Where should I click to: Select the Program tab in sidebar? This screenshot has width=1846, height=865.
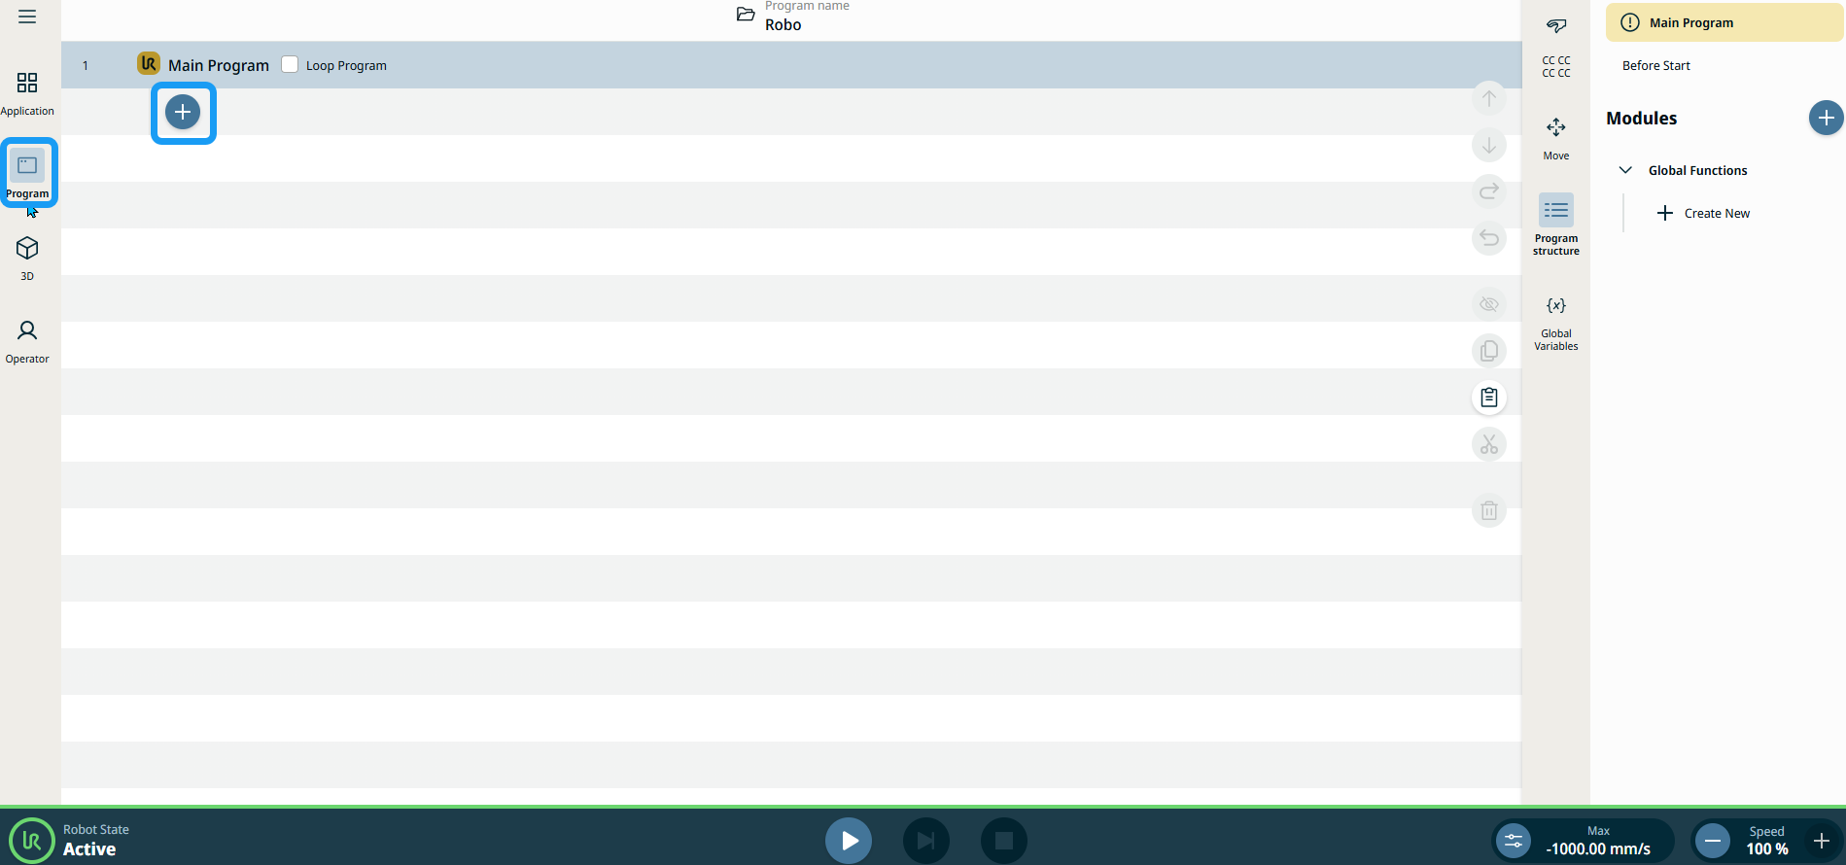(27, 174)
